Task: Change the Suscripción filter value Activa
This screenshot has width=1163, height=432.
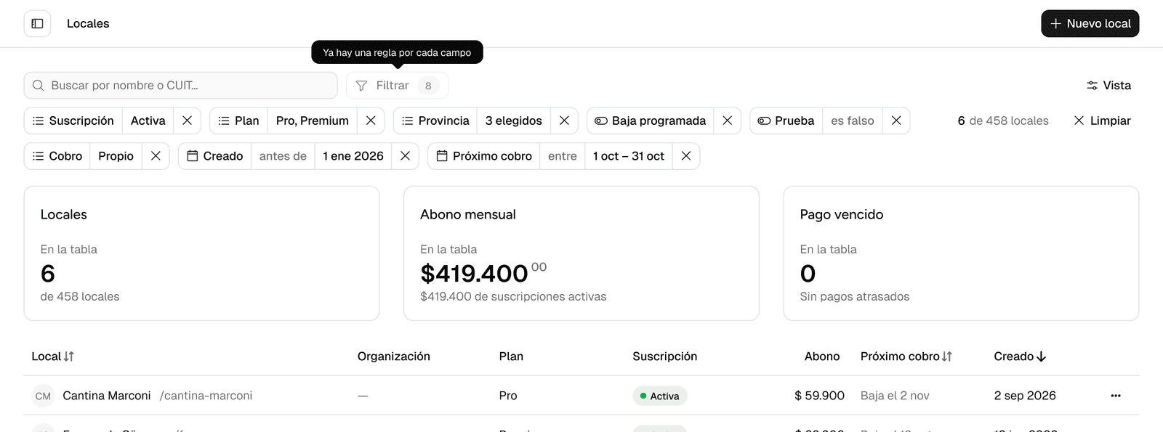Action: pos(148,121)
